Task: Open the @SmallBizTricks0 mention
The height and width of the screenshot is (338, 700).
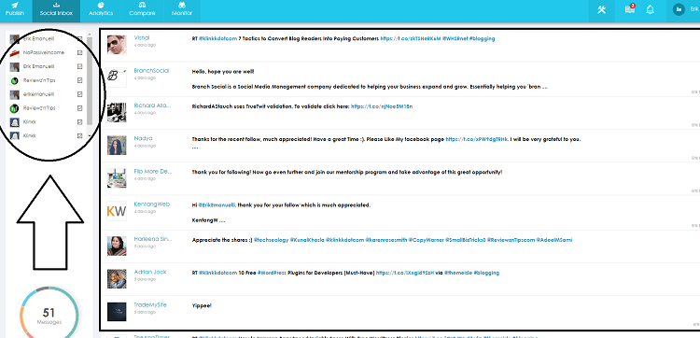Action: pos(465,240)
